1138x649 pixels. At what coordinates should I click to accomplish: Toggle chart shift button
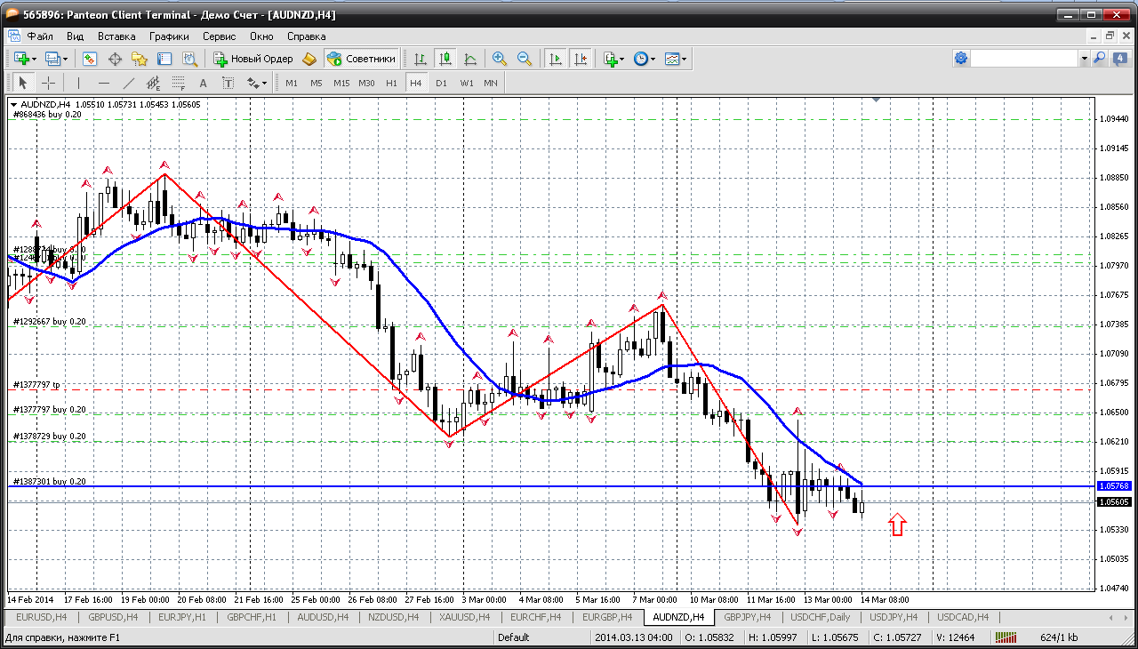[581, 59]
